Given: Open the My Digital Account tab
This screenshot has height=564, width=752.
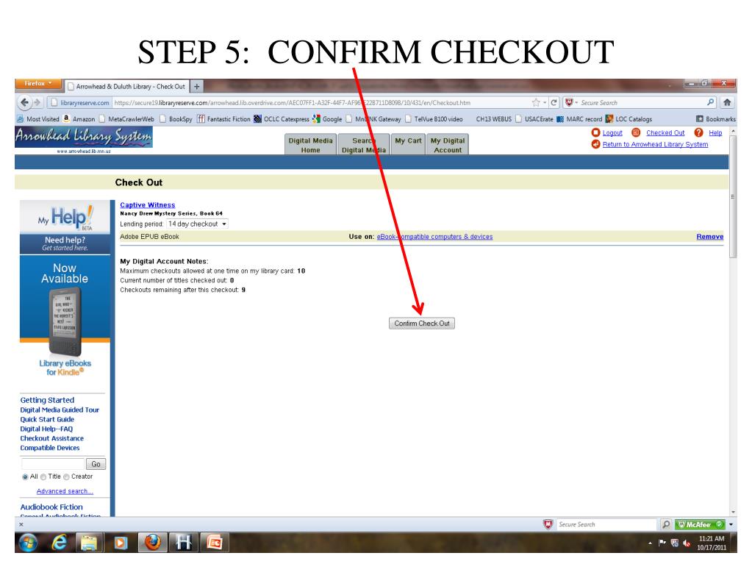Looking at the screenshot, I should tap(448, 145).
